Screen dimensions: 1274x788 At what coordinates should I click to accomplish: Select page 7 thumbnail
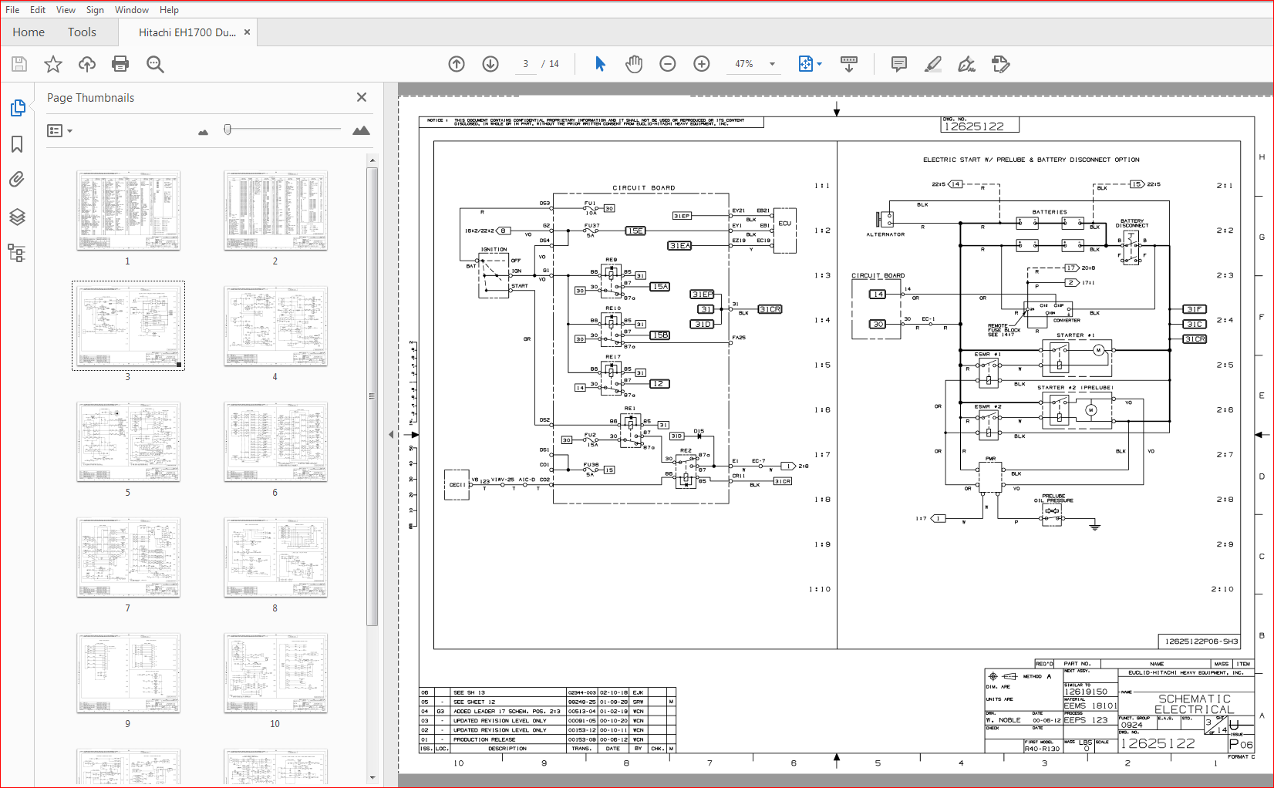(x=128, y=557)
